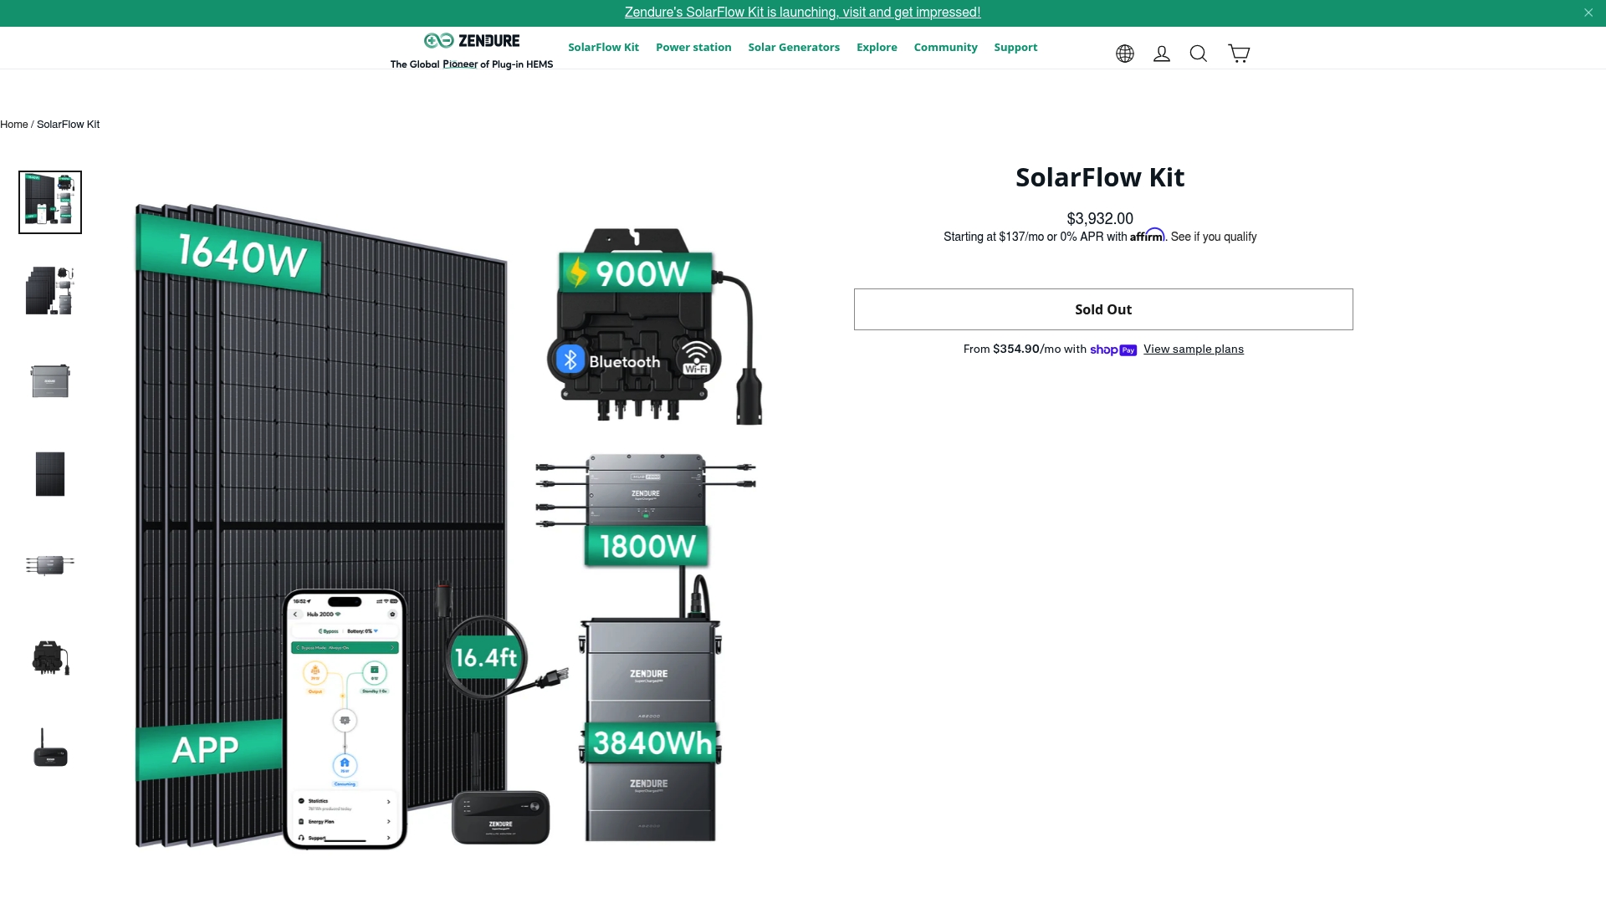Open the search magnifier icon
The width and height of the screenshot is (1606, 903).
(x=1199, y=54)
